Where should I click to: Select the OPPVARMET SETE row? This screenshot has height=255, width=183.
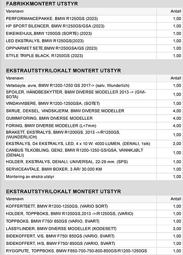93,48
